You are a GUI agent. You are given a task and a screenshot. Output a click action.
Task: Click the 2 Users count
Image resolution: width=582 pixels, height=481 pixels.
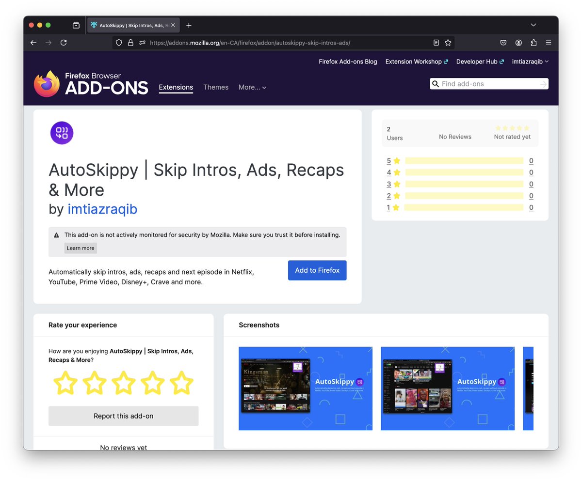395,134
